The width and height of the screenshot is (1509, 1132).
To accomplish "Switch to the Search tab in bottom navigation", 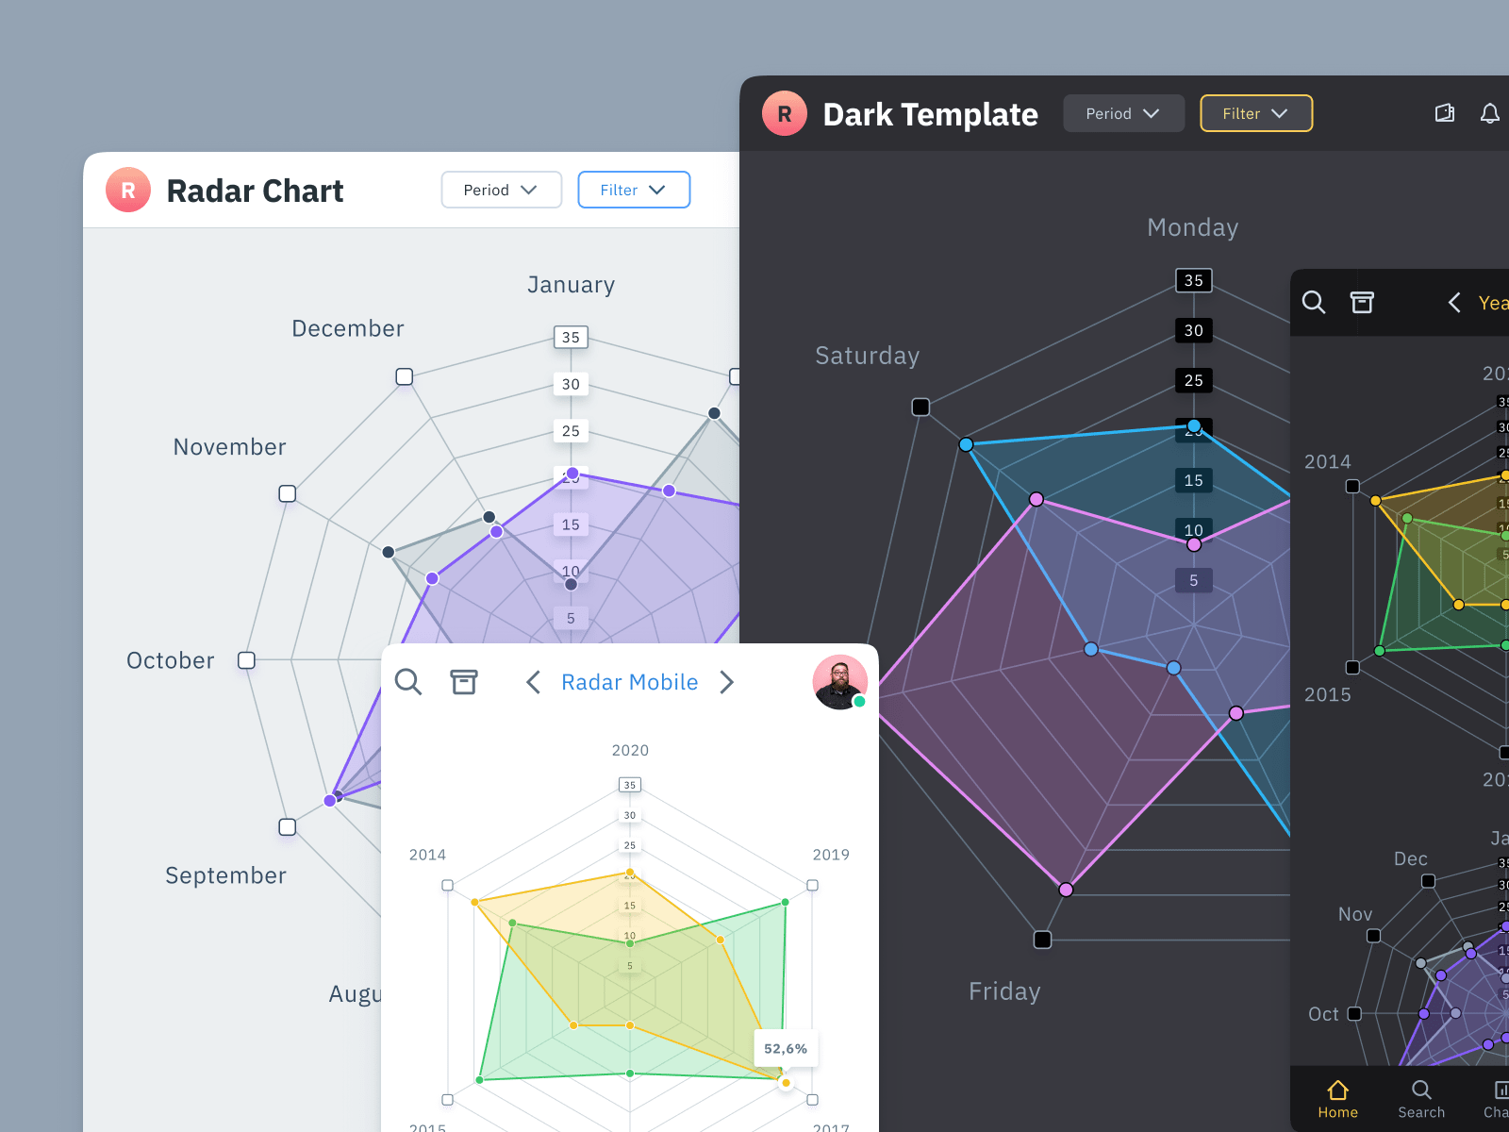I will point(1421,1098).
